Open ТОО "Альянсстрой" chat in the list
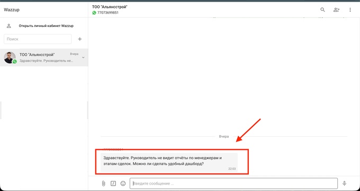 44,58
